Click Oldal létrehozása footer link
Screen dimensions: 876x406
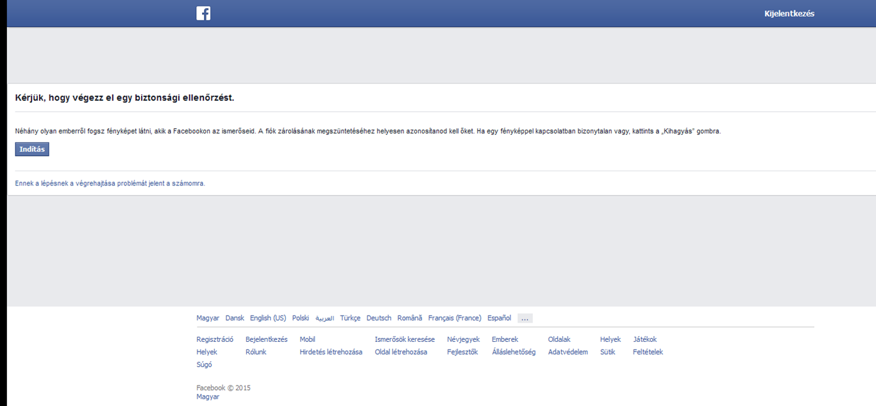[x=401, y=352]
